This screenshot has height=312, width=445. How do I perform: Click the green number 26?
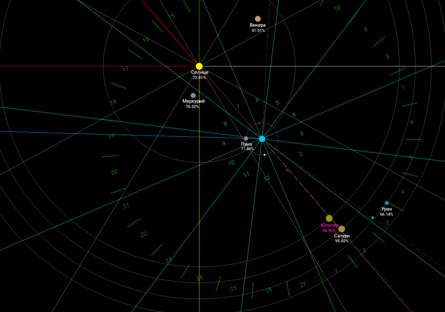click(268, 290)
